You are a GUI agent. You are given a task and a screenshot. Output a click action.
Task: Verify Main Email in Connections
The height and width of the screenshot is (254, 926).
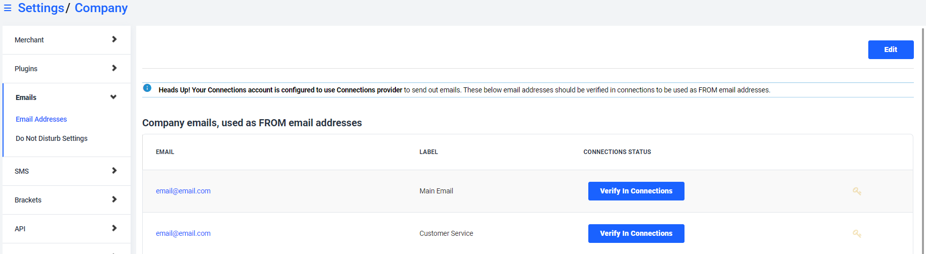[x=636, y=191]
